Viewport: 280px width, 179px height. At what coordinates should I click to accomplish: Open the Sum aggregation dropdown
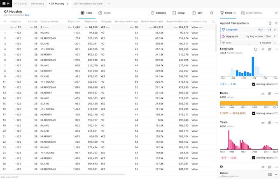[x=268, y=36]
